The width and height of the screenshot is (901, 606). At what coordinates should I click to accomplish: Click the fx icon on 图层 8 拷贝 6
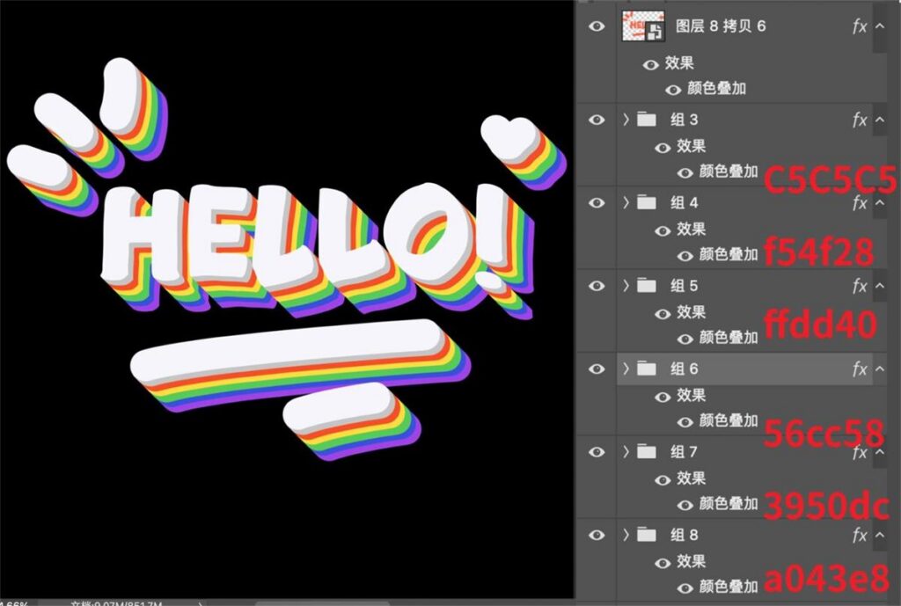(x=860, y=26)
